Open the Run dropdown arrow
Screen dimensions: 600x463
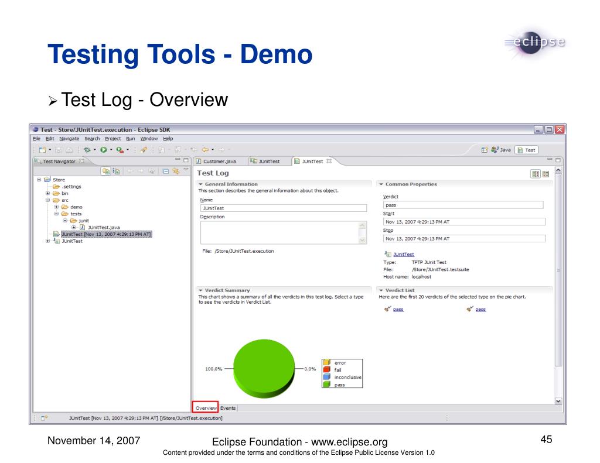(111, 150)
